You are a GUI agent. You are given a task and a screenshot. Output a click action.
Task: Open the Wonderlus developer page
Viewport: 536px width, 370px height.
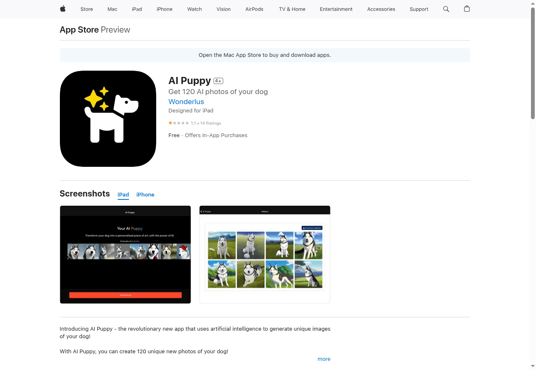(x=186, y=102)
